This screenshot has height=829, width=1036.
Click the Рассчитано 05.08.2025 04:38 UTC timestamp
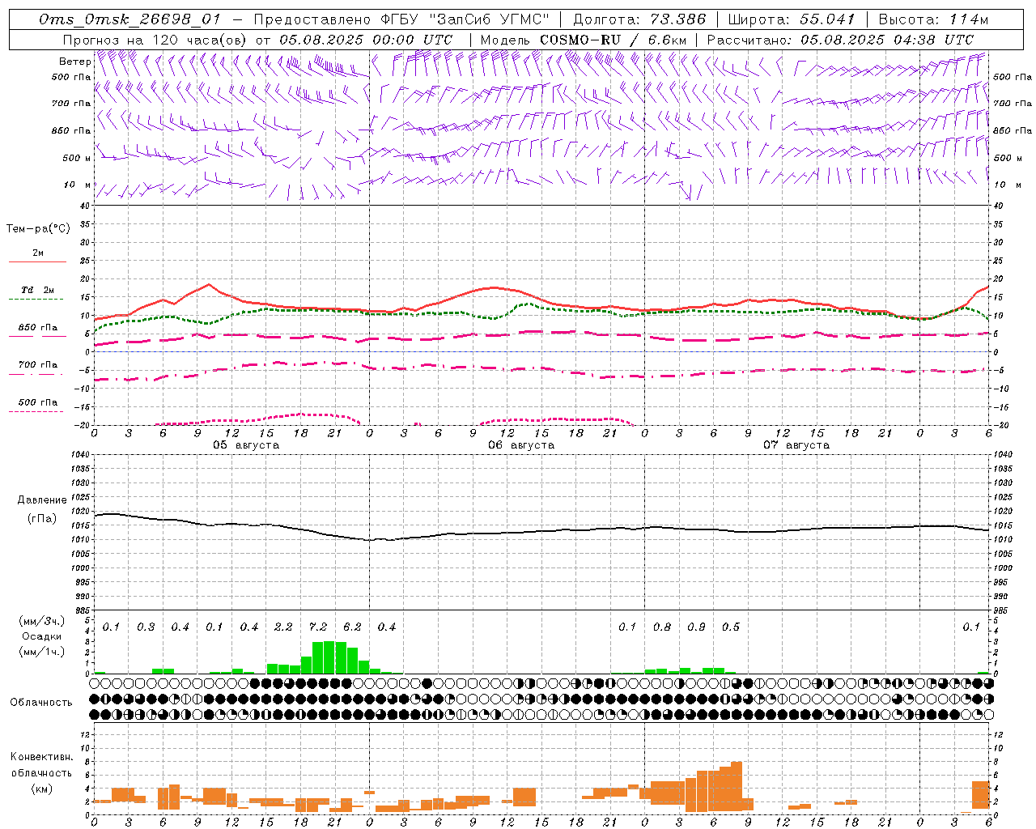tap(840, 40)
